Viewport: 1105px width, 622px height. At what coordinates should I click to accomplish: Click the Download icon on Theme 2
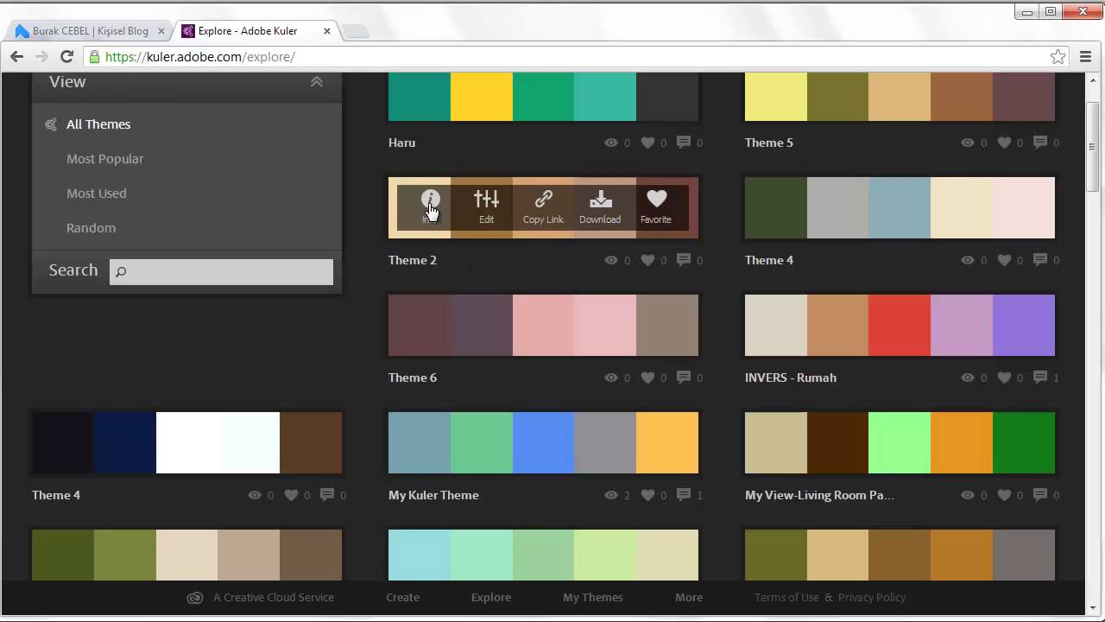[x=600, y=200]
